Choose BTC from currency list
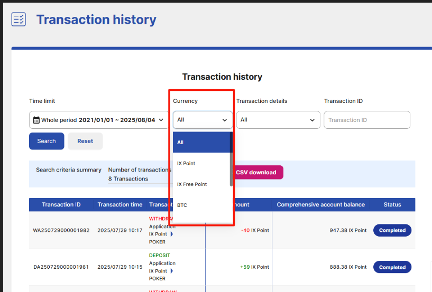The image size is (432, 292). click(201, 205)
